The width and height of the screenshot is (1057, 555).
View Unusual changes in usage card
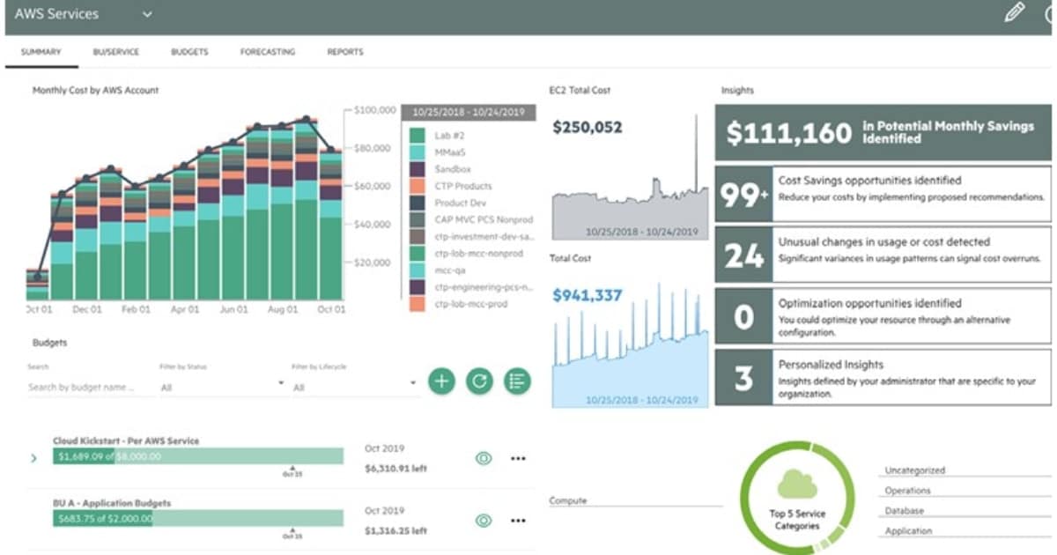pos(883,255)
